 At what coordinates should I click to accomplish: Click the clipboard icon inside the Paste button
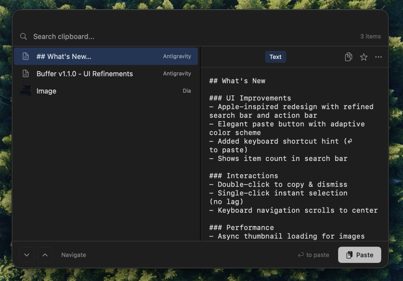[350, 255]
